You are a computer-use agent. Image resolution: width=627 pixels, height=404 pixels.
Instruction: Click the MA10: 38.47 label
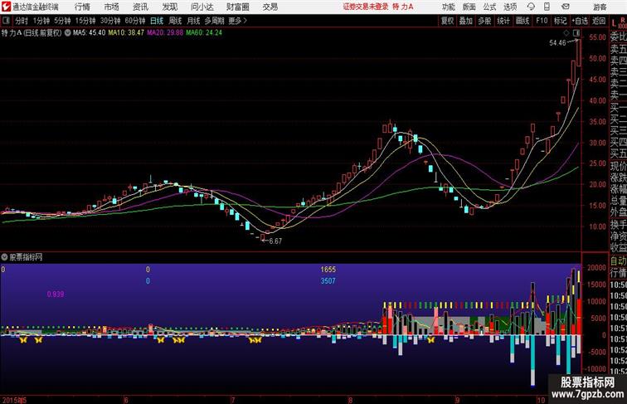pyautogui.click(x=126, y=33)
